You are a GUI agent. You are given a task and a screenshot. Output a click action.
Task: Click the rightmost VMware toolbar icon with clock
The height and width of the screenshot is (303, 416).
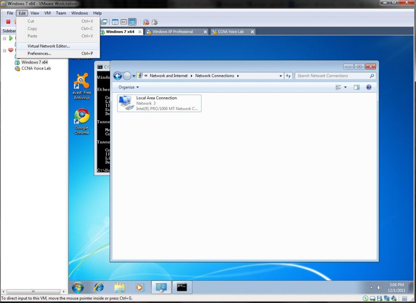click(x=155, y=22)
